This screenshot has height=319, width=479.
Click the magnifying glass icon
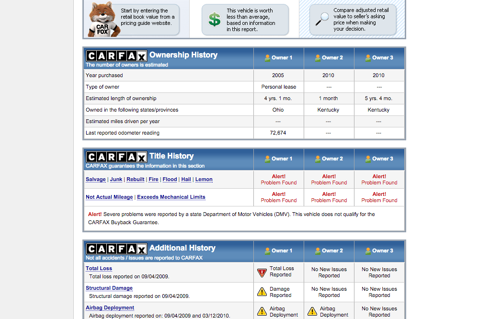322,19
